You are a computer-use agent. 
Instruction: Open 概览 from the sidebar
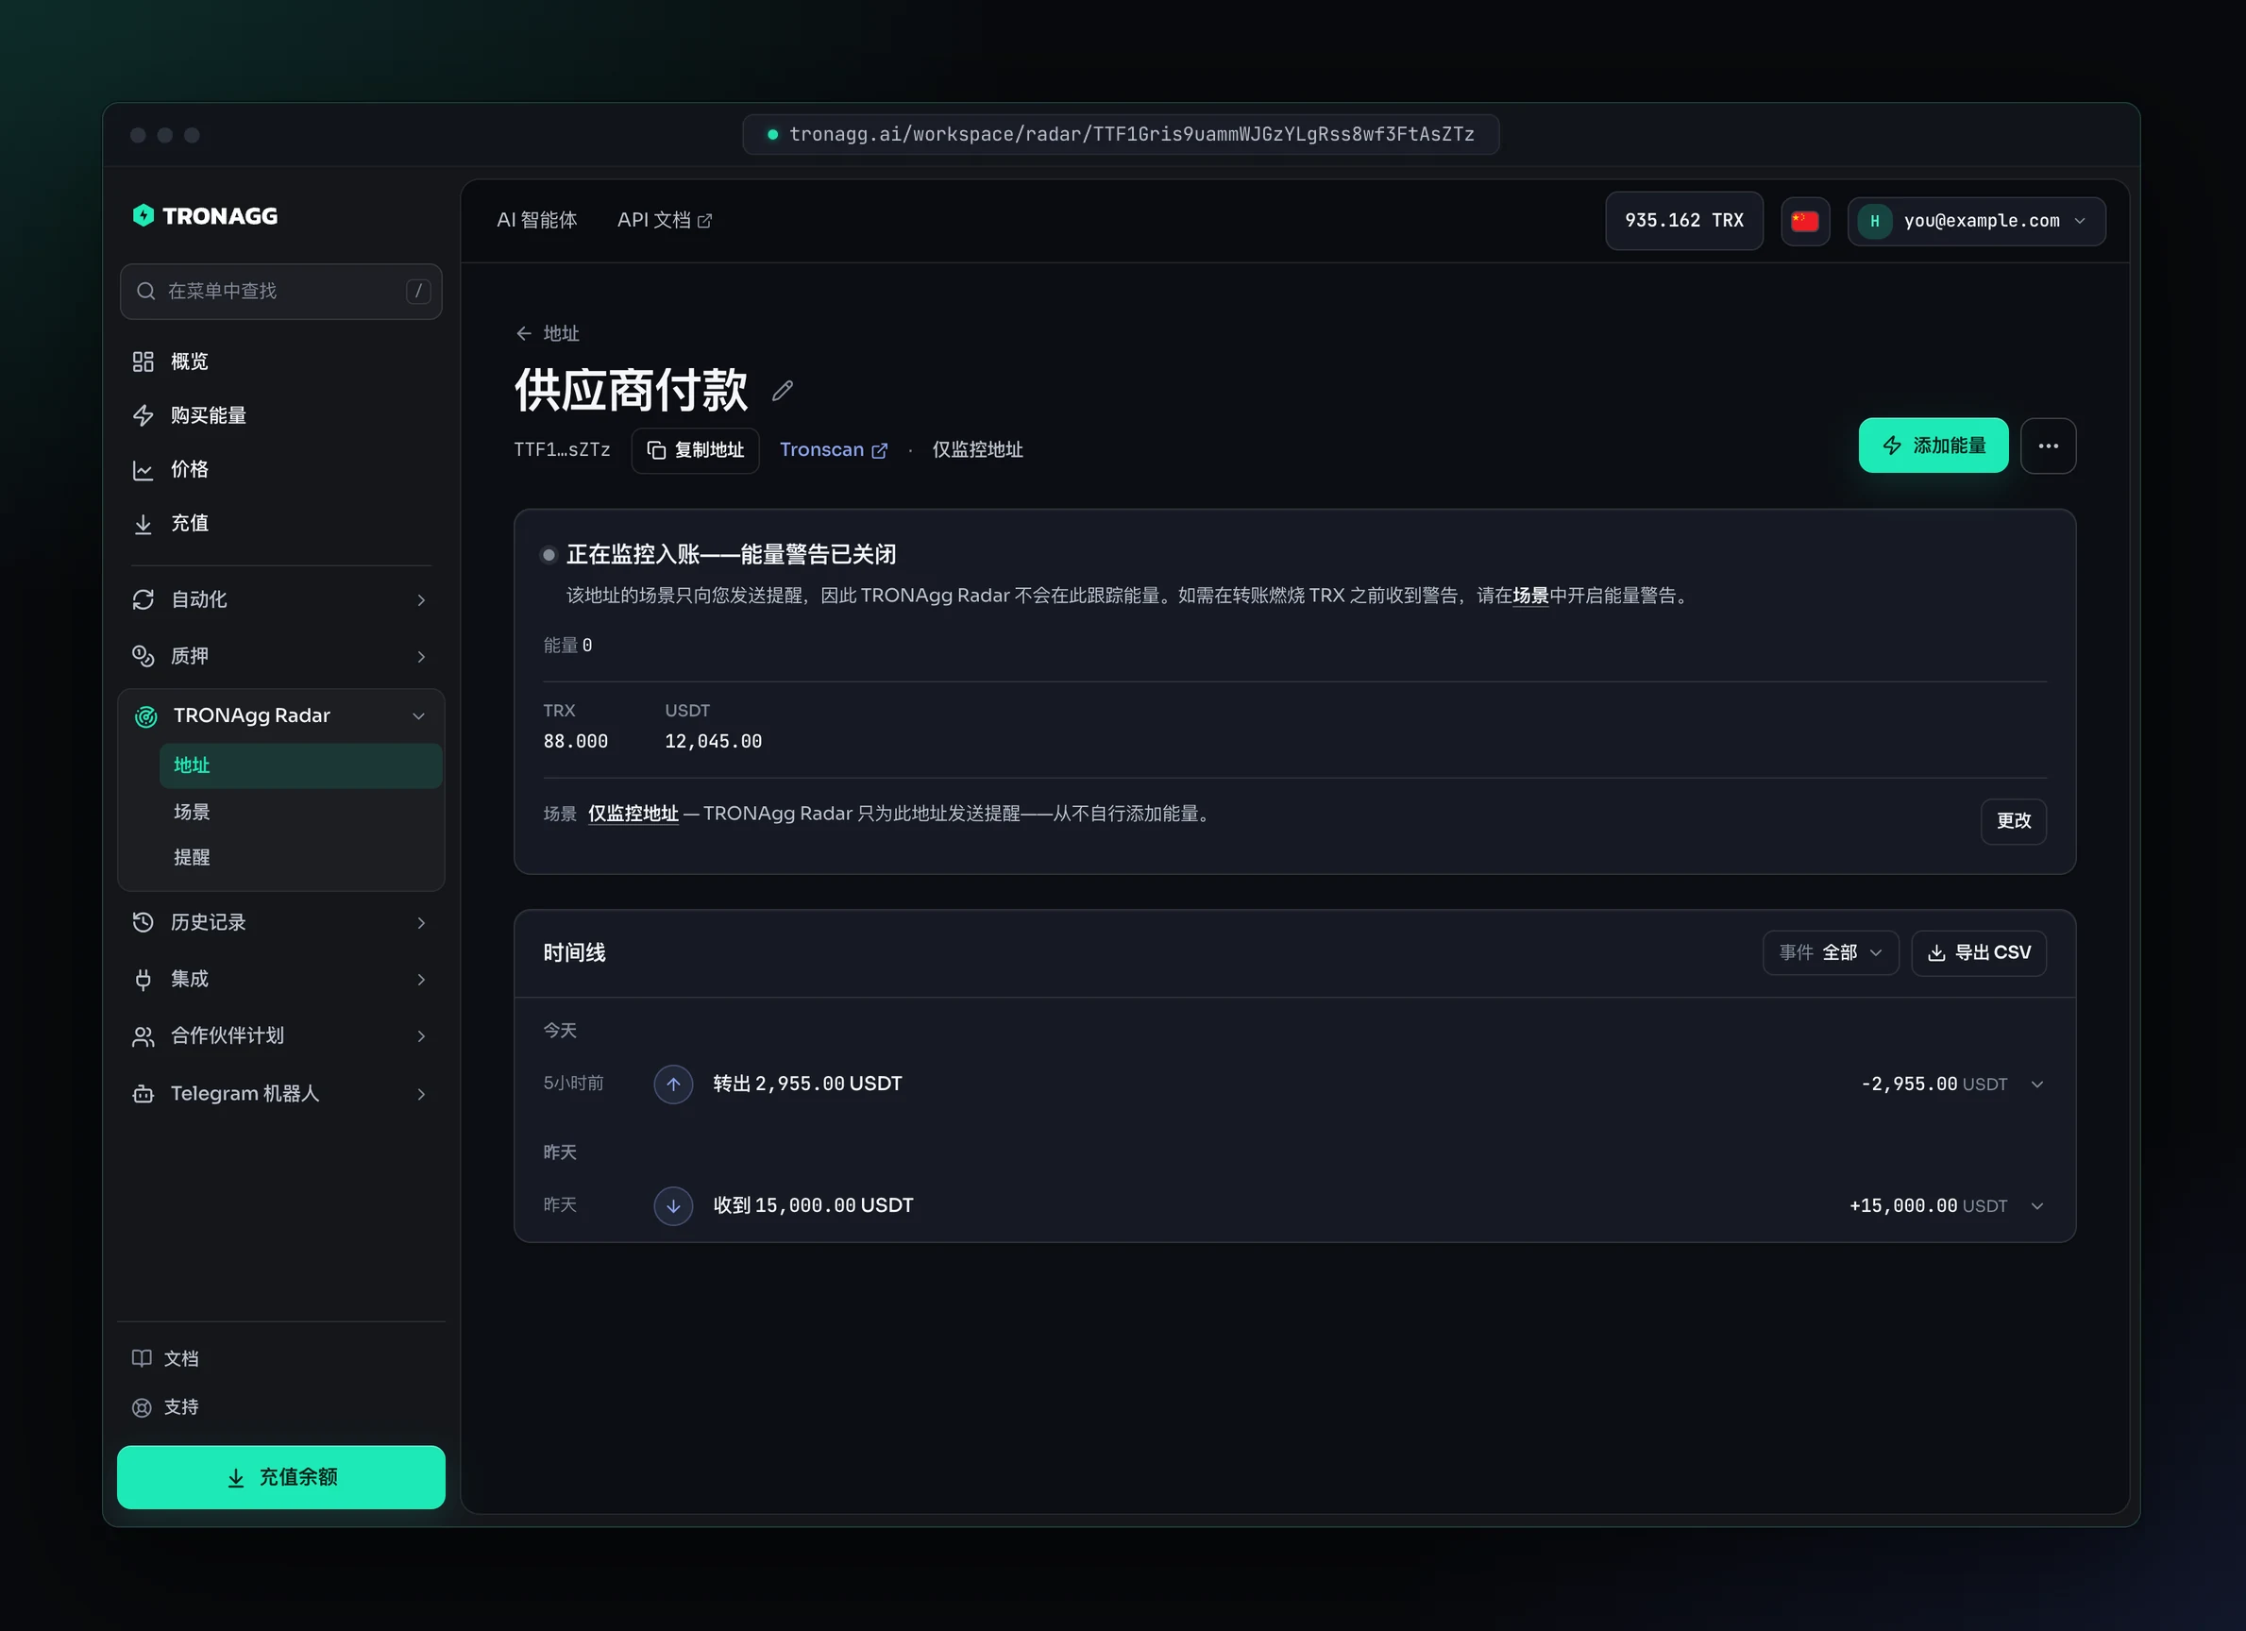[281, 362]
